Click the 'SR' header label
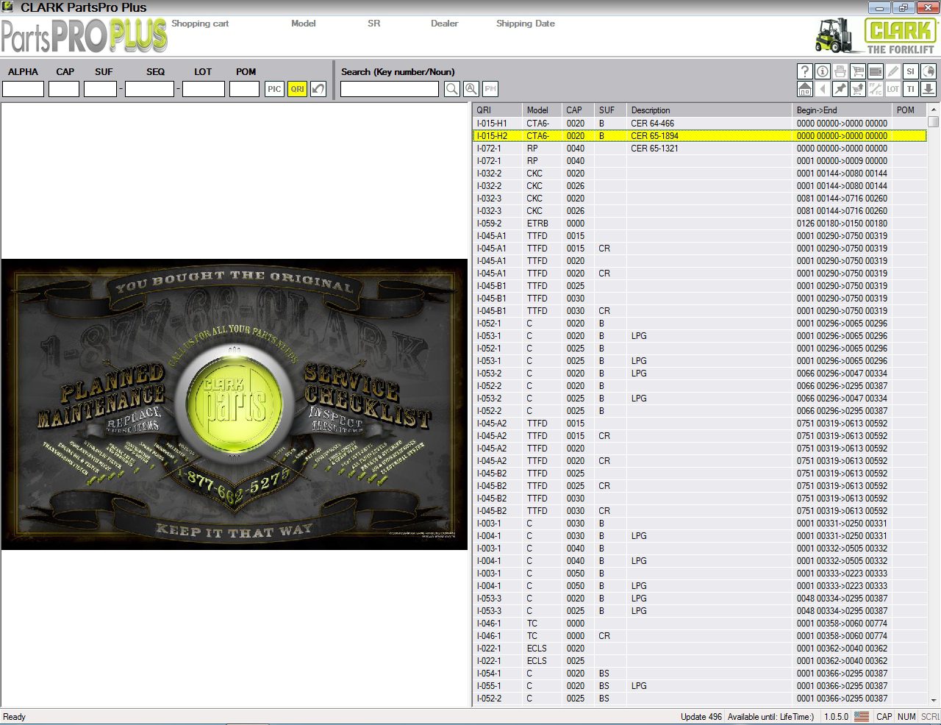 [374, 24]
